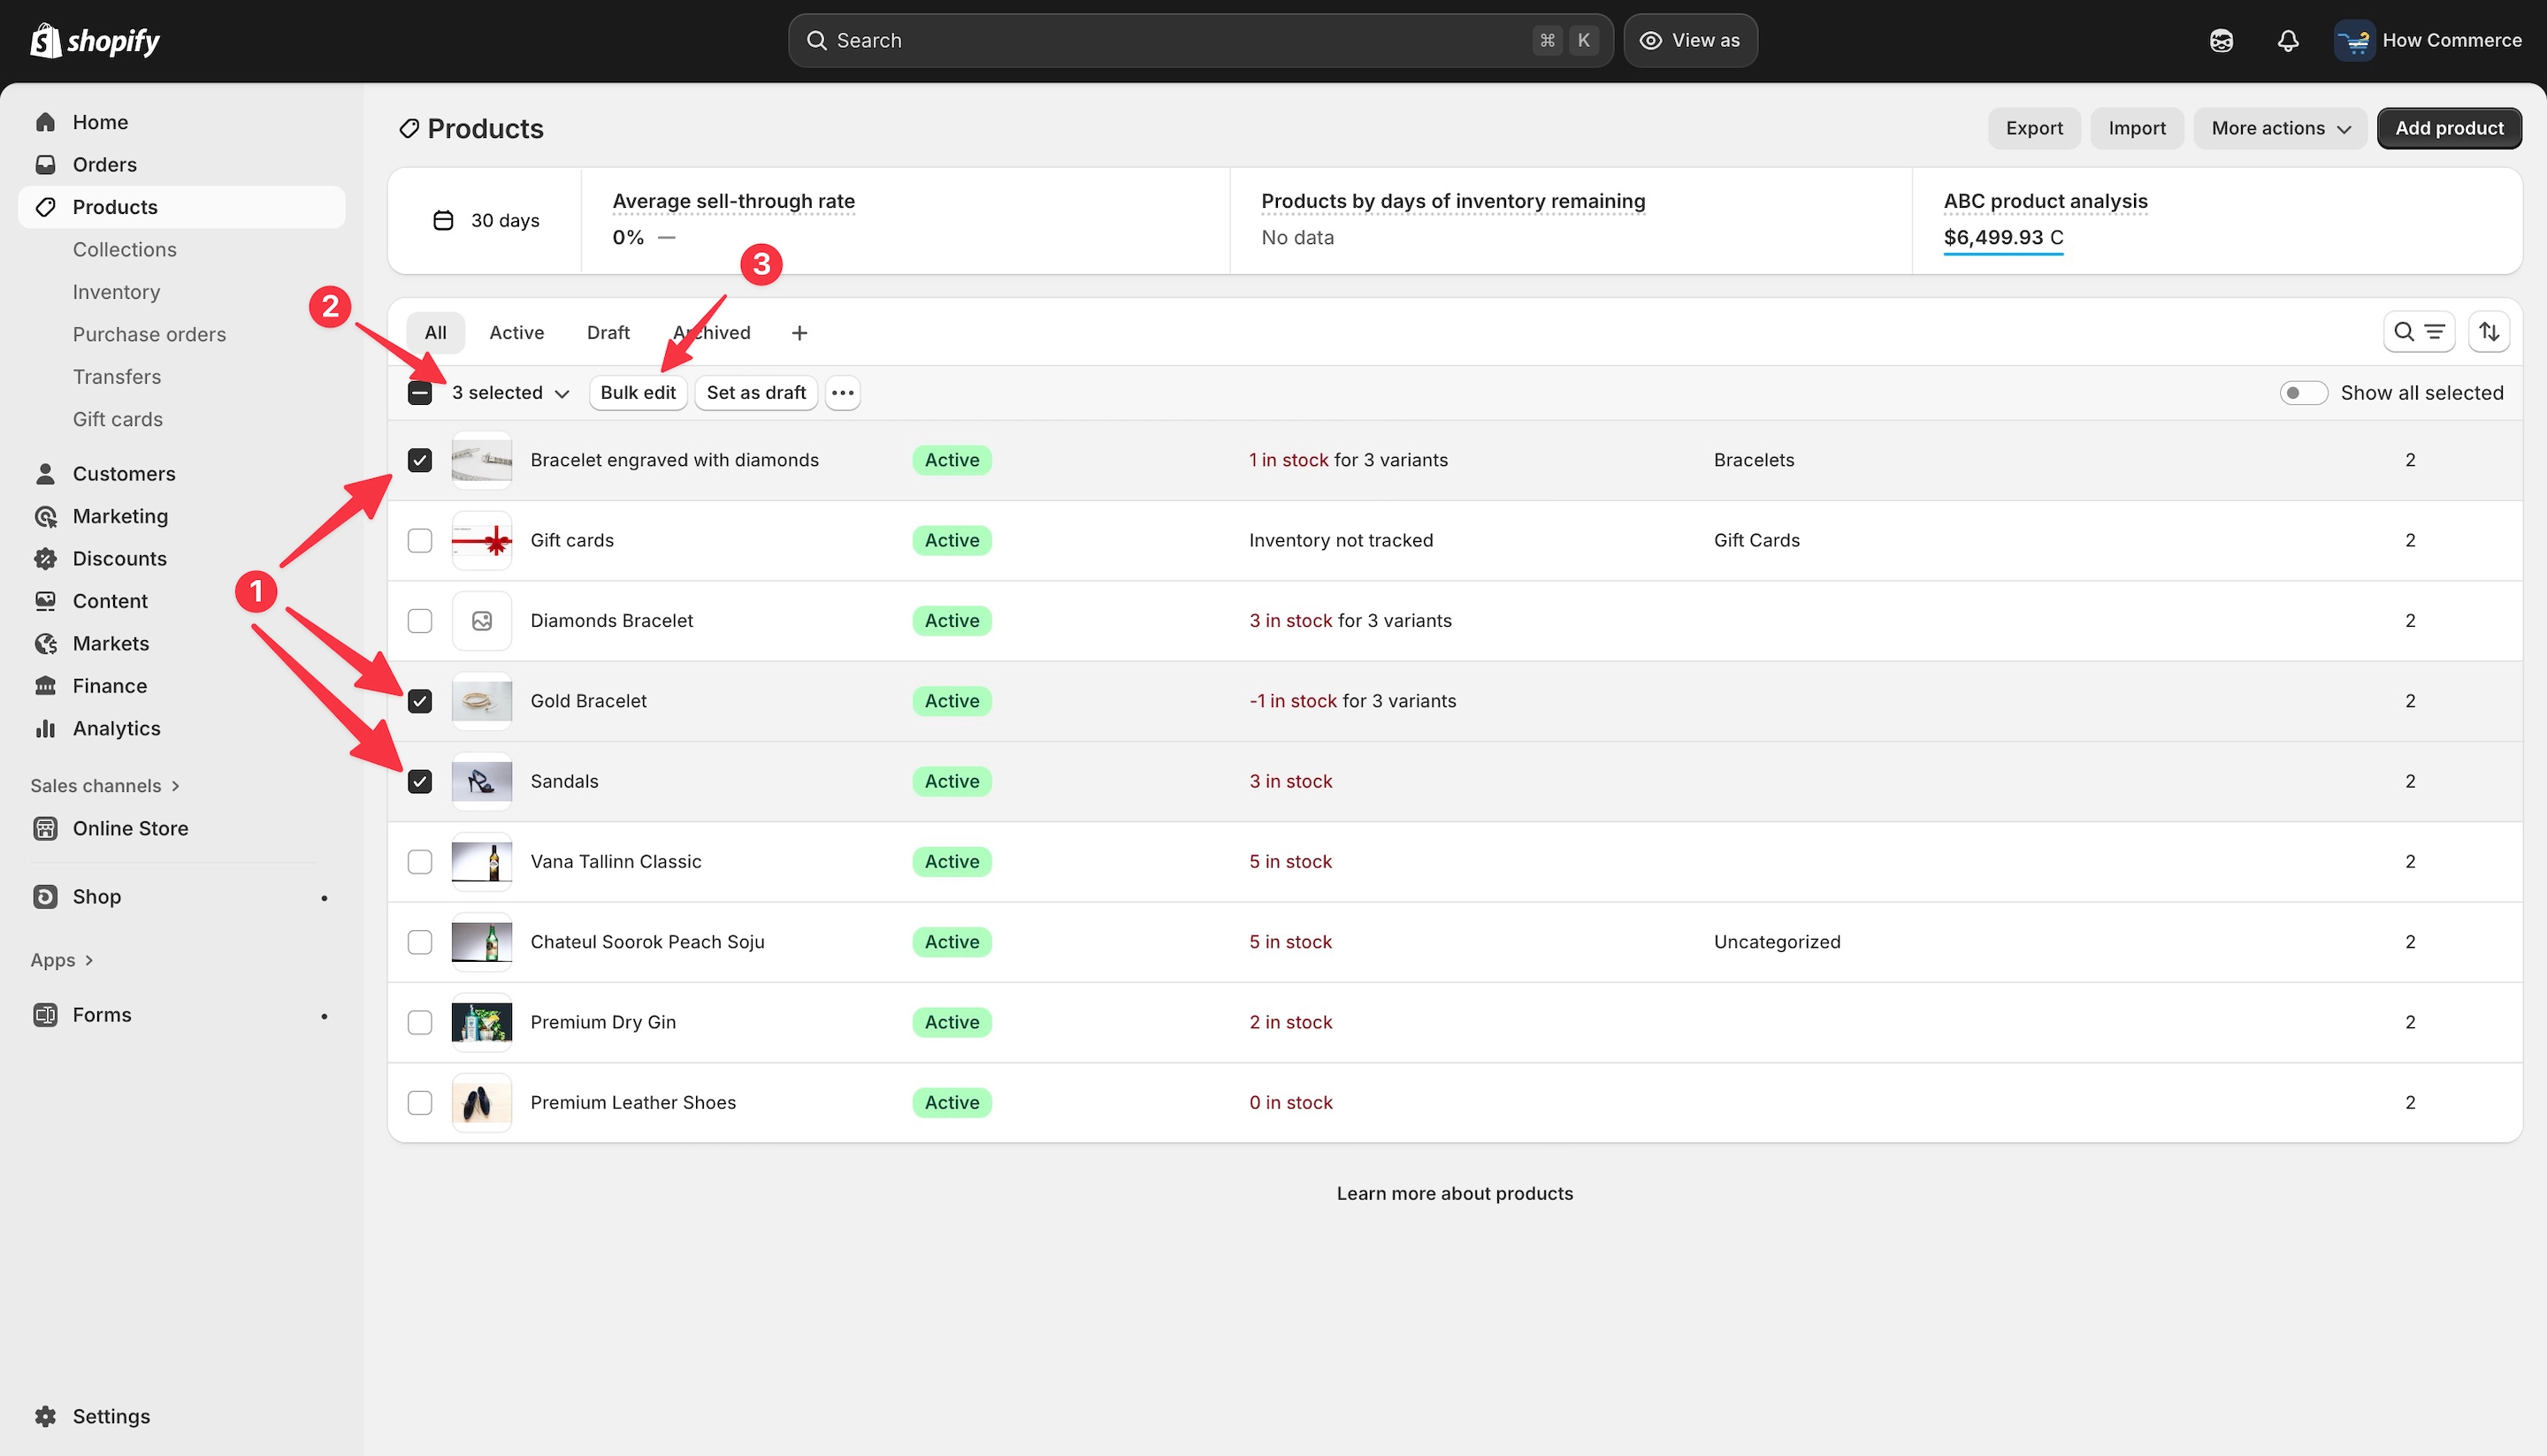Open the notifications bell
This screenshot has height=1456, width=2547.
tap(2288, 41)
